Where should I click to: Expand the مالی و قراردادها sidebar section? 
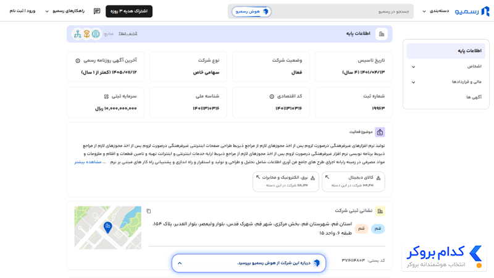(446, 82)
